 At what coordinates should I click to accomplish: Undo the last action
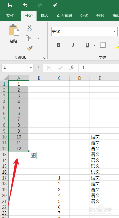tap(25, 5)
